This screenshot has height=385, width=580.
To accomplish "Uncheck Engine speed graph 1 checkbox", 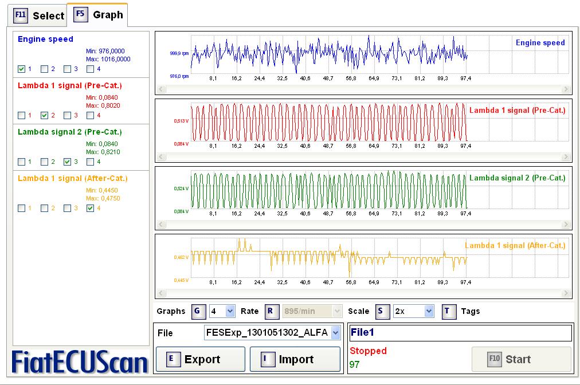I will pos(21,69).
